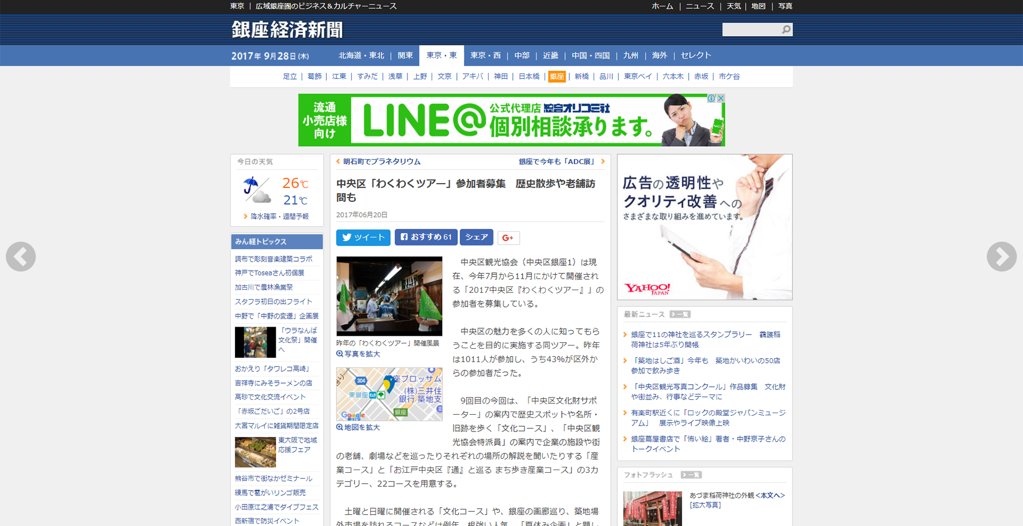
Task: Select the セレクト tab
Action: coord(696,56)
